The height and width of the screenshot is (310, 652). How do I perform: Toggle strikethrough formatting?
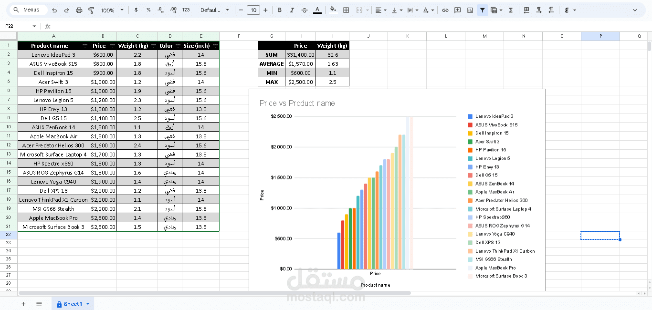coord(305,10)
